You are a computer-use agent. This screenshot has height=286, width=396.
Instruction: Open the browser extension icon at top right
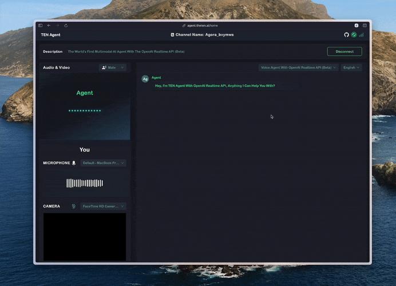[357, 26]
